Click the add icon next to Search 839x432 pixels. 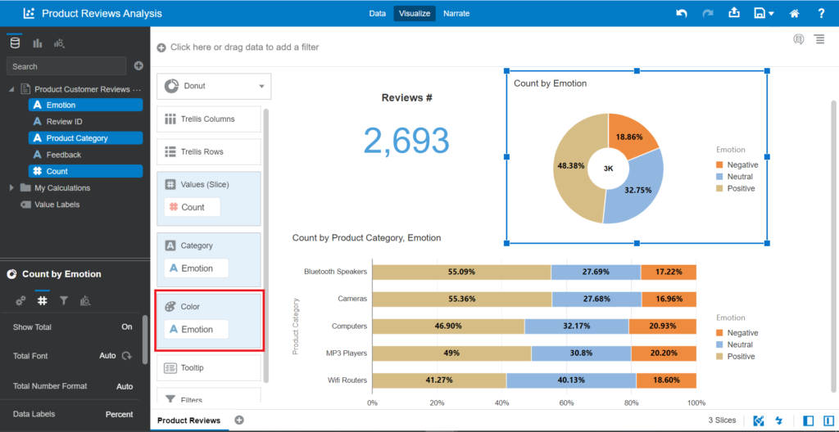pyautogui.click(x=138, y=65)
